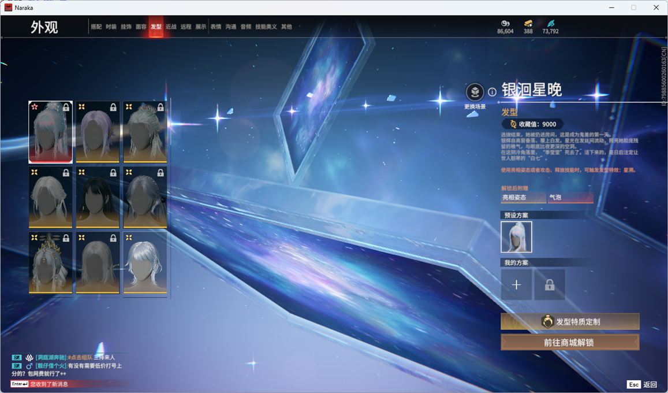This screenshot has width=668, height=393.
Task: Click the gold ticket currency icon
Action: [528, 24]
